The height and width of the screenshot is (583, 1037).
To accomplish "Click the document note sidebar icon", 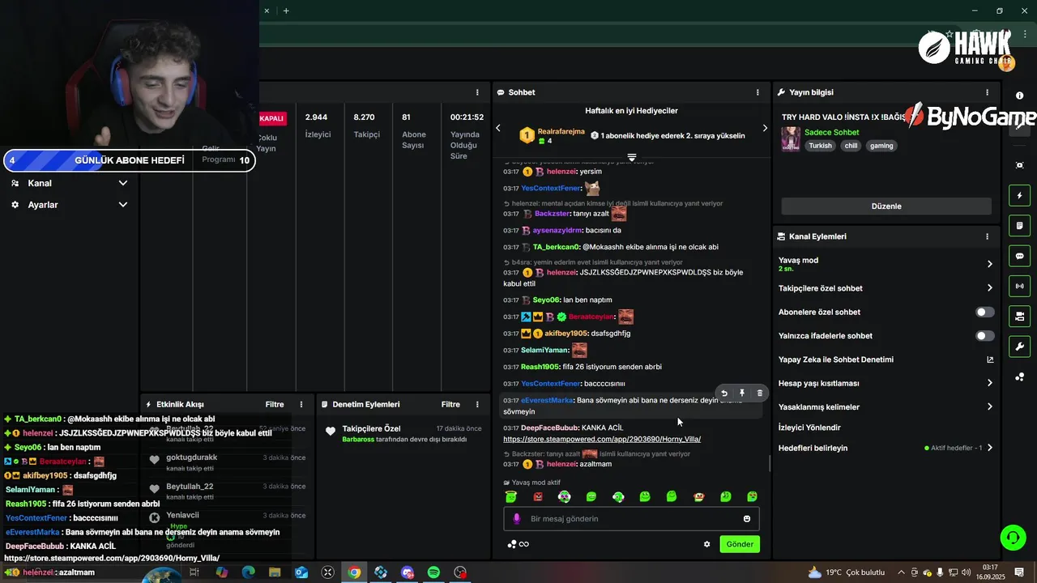I will coord(1019,225).
